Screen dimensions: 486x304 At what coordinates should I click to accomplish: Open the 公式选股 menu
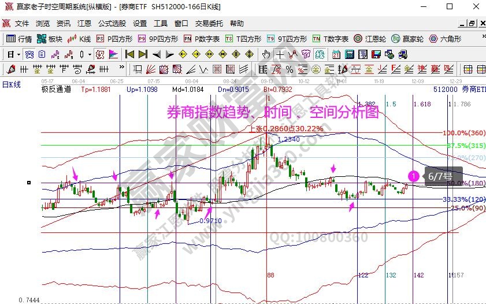tap(112, 24)
